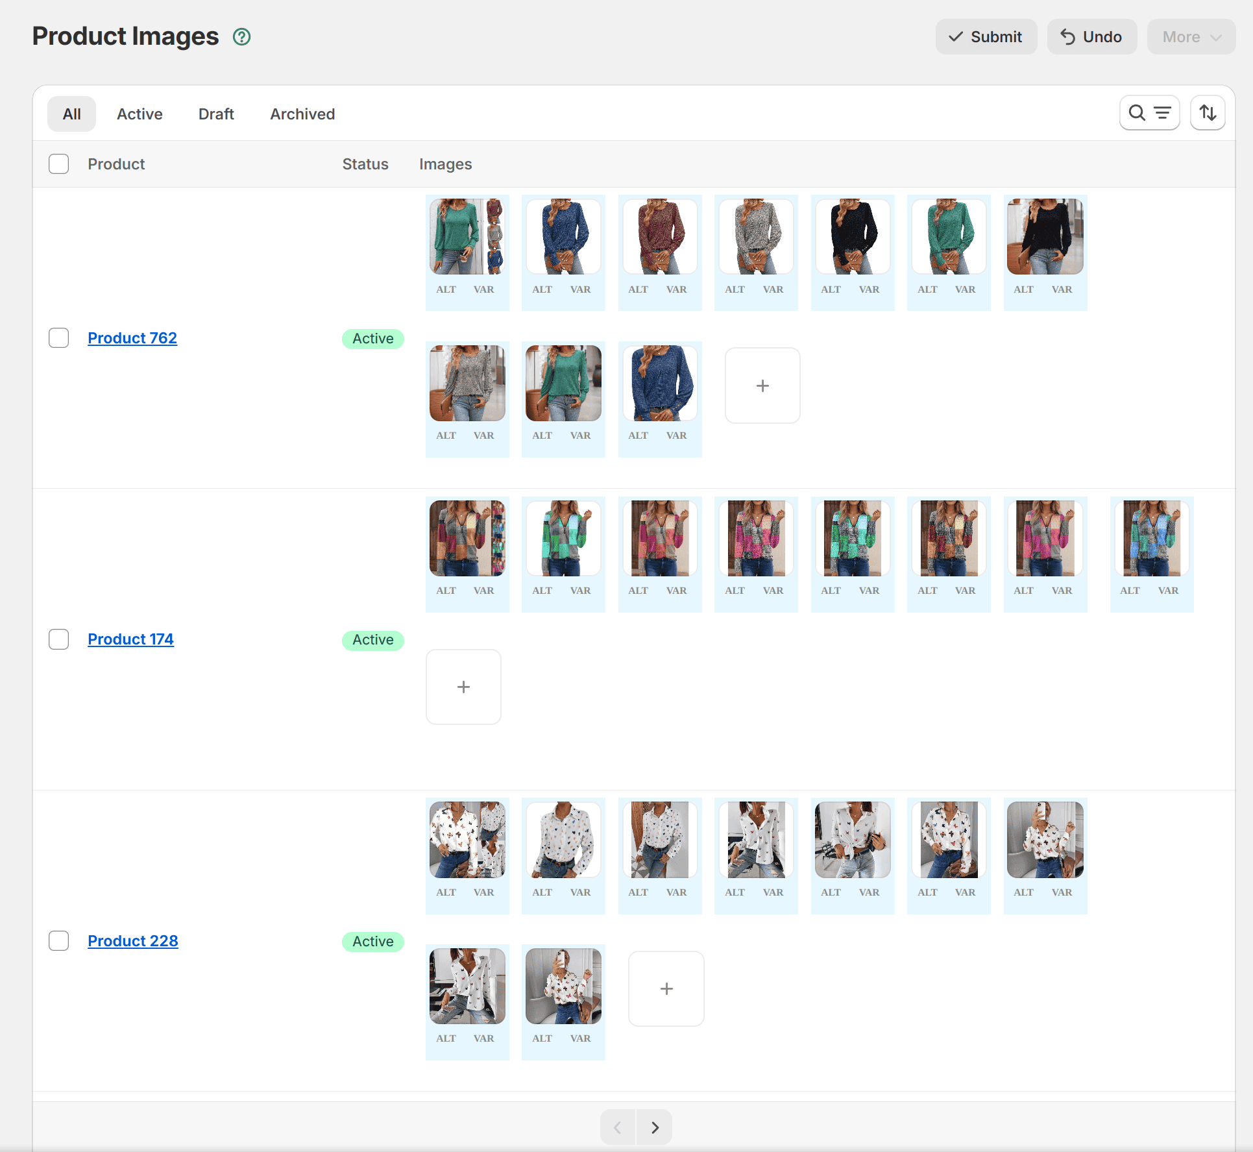
Task: Open the Product 174 link
Action: pyautogui.click(x=130, y=639)
